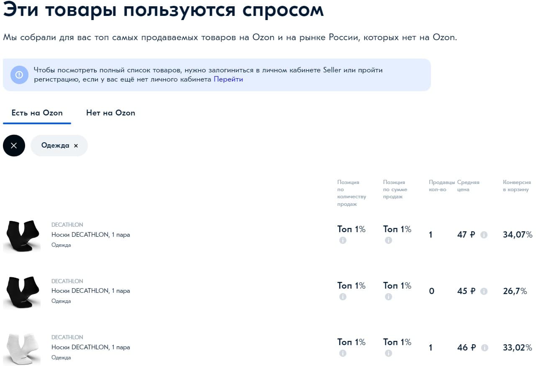Click conversion value 33,02%
This screenshot has height=366, width=536.
coord(518,348)
